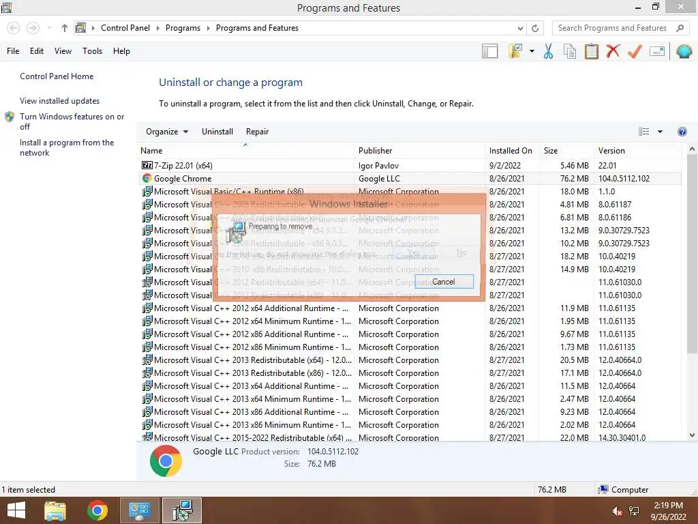Click the blue help question mark icon

point(682,132)
